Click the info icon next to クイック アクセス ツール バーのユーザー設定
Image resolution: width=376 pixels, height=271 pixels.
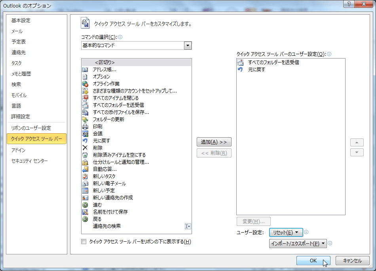click(329, 54)
